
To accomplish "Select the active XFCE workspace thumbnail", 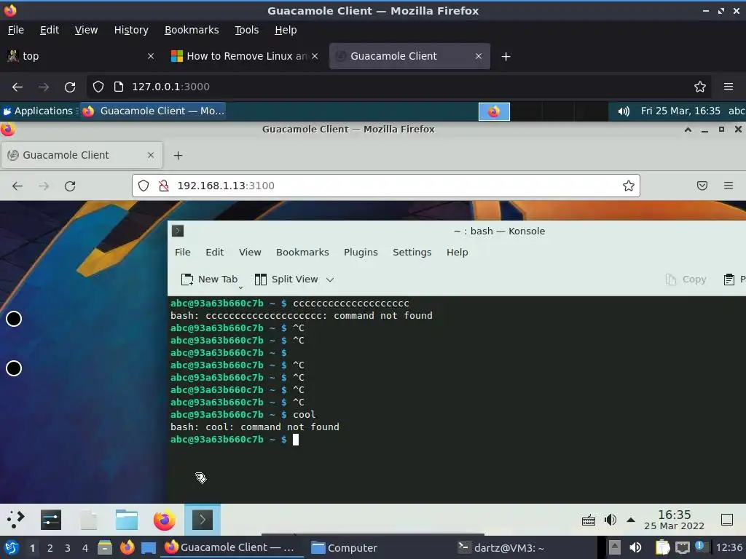I will (494, 111).
